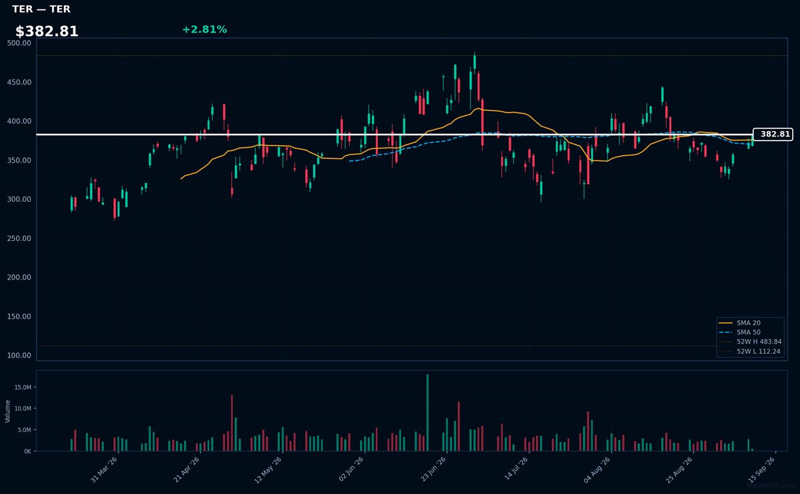
Task: Click the 500.00 price axis label
Action: point(19,43)
